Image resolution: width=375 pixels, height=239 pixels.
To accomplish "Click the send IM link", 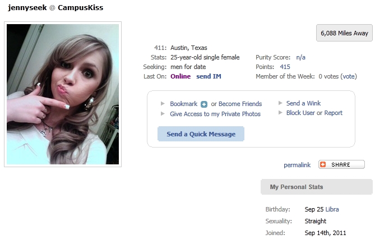I will click(209, 76).
